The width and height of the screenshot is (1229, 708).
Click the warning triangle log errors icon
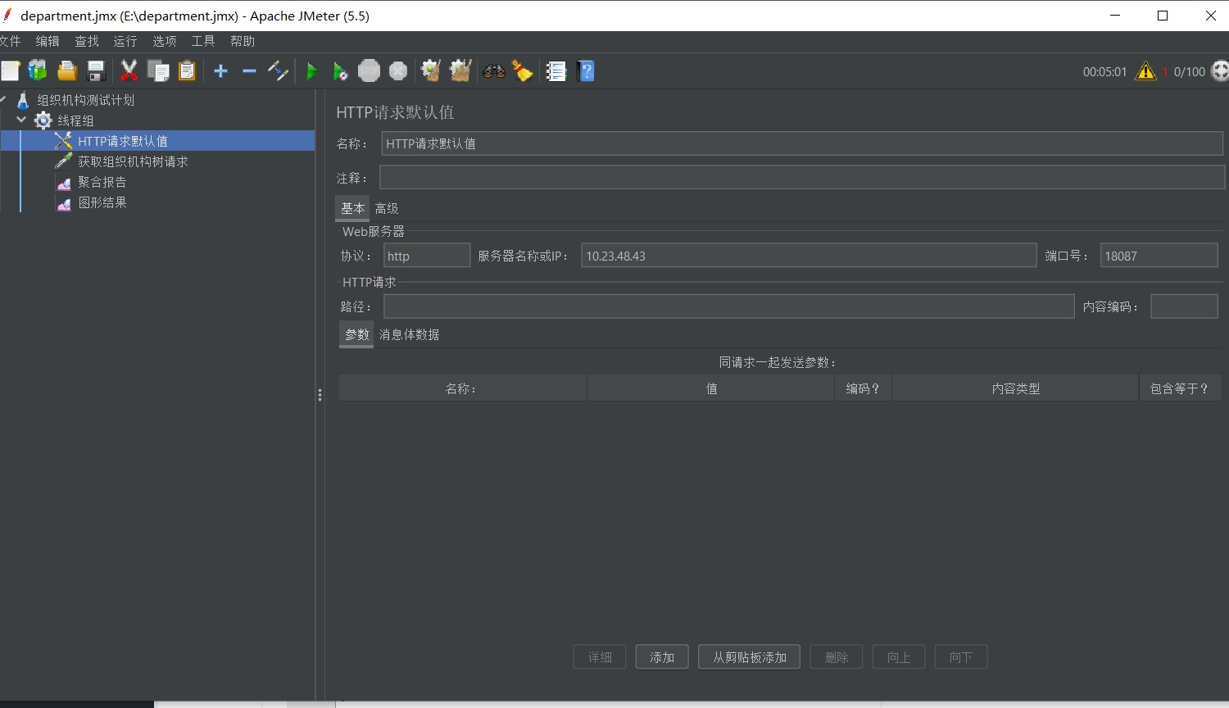(x=1145, y=71)
